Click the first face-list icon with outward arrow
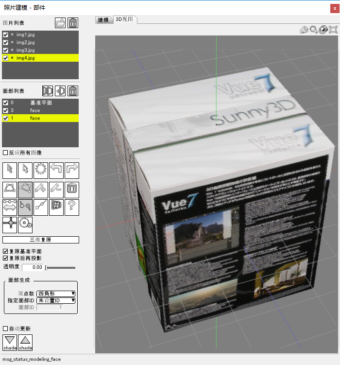 coord(48,91)
